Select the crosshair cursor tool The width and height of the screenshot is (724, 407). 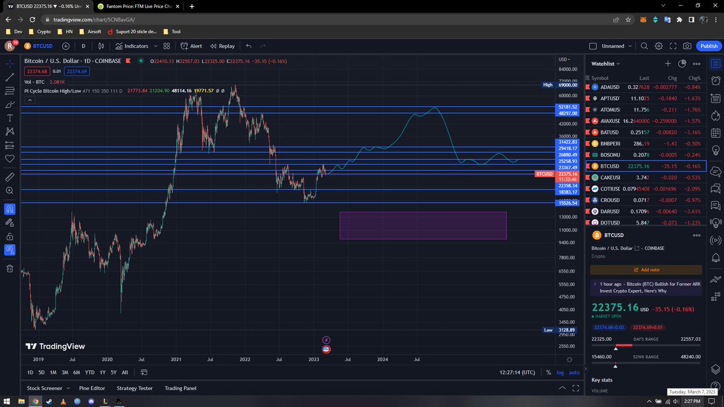pos(10,63)
